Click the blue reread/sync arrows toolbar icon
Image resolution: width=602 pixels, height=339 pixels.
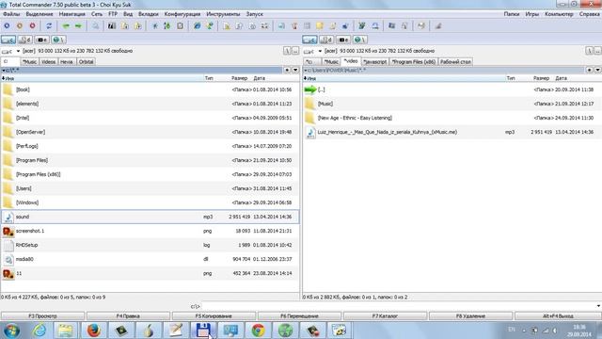coord(49,25)
